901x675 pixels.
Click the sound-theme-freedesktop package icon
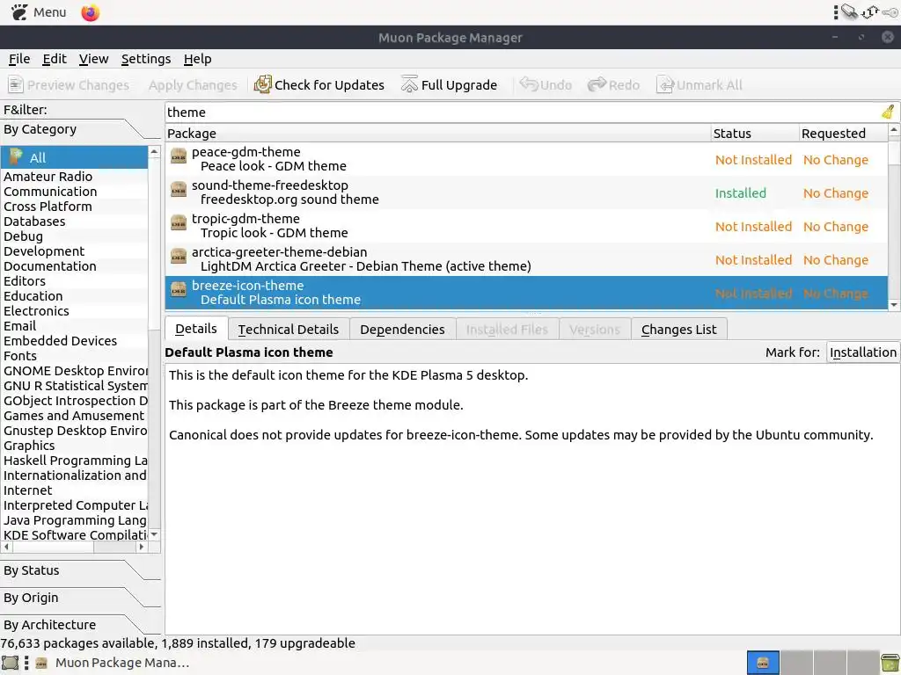click(179, 190)
